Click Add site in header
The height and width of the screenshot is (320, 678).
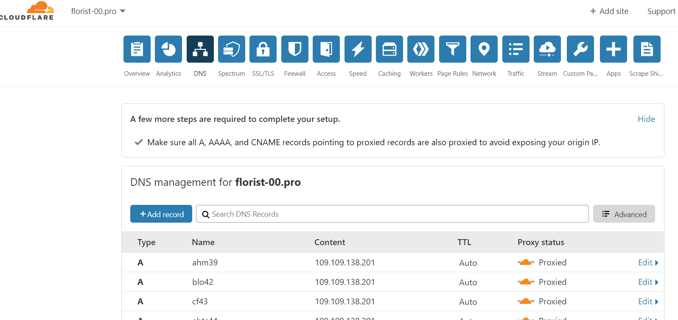(x=609, y=11)
